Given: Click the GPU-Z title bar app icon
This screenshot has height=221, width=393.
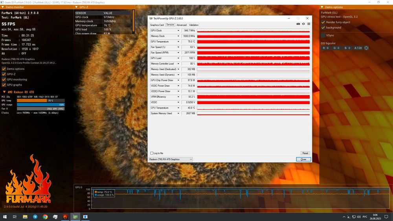Looking at the screenshot, I should pos(151,18).
